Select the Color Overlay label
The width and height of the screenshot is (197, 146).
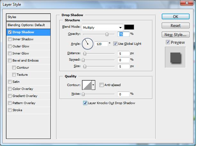pyautogui.click(x=23, y=89)
